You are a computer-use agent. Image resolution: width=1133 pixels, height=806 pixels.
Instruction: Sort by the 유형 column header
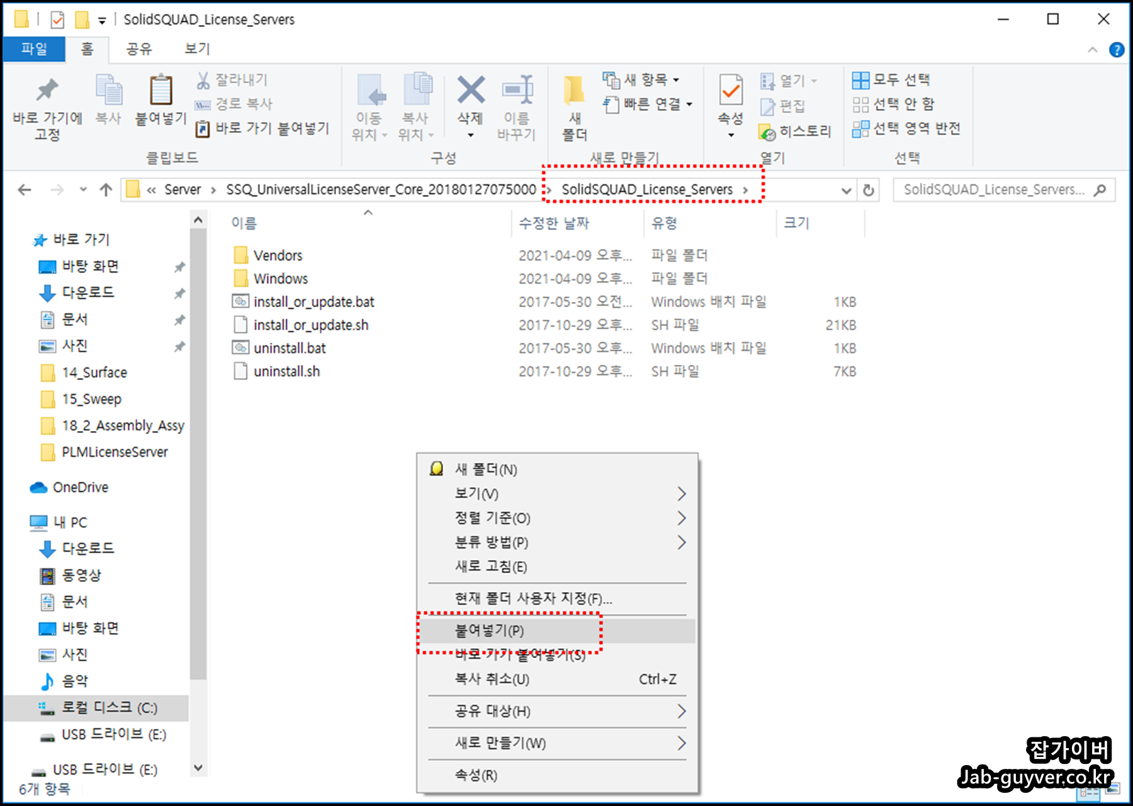pyautogui.click(x=664, y=223)
